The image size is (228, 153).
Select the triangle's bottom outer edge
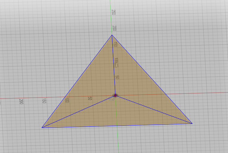[x=117, y=125]
